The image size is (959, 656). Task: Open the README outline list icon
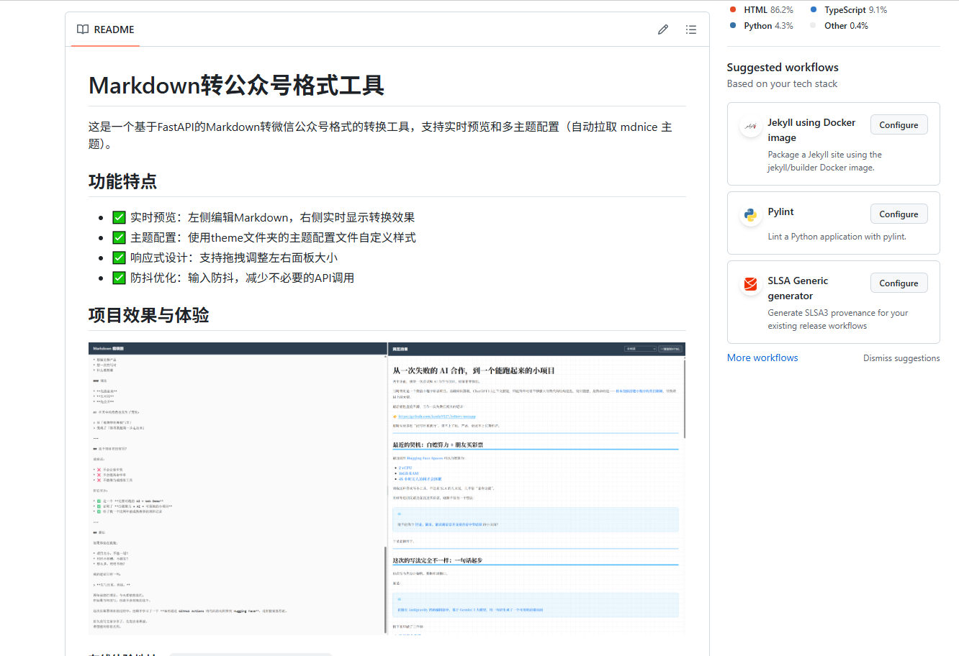tap(690, 29)
